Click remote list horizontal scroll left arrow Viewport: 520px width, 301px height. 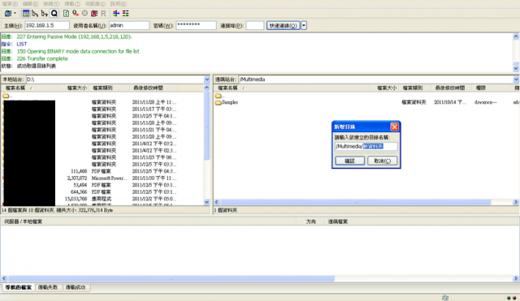217,202
